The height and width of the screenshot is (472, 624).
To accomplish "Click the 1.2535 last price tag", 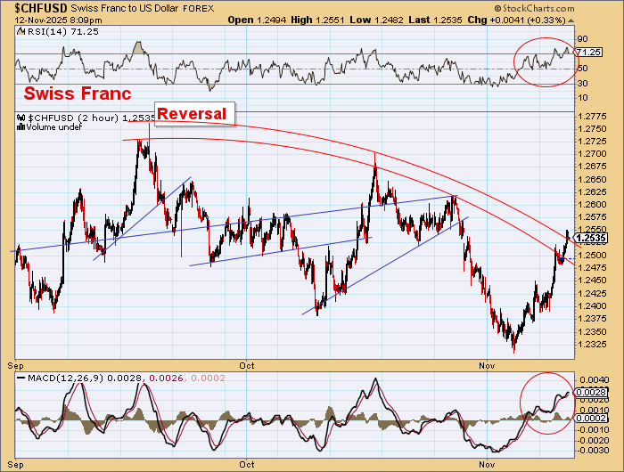I will [590, 238].
